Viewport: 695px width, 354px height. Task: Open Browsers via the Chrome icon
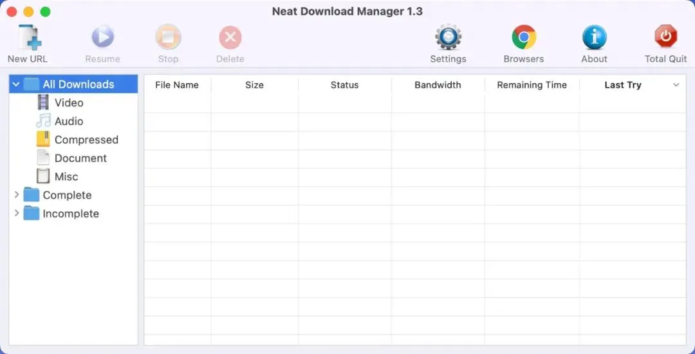click(x=524, y=37)
